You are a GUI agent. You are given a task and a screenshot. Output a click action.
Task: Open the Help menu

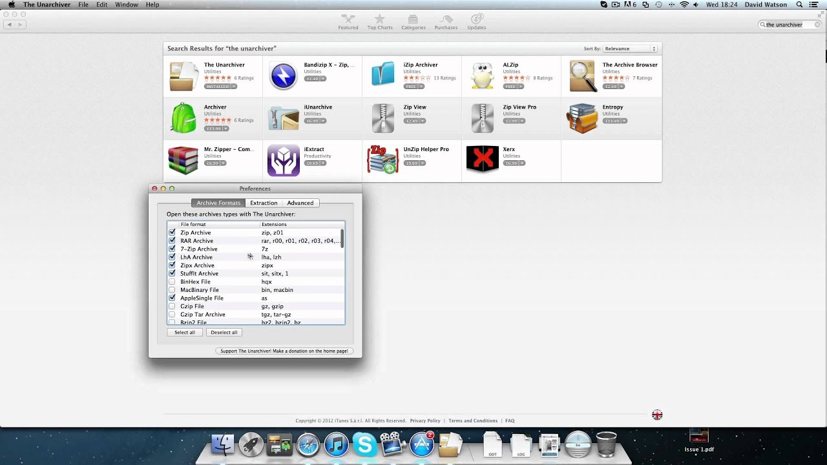(152, 5)
